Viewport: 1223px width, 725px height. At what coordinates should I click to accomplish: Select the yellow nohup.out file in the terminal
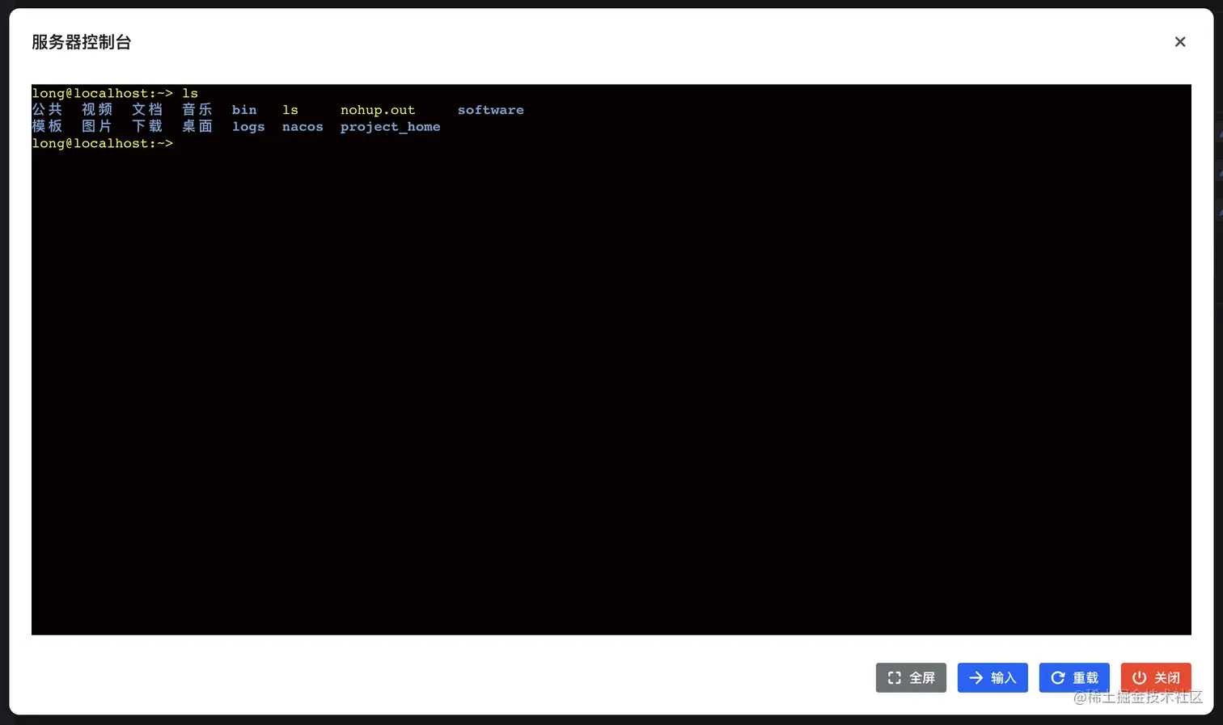pos(378,109)
